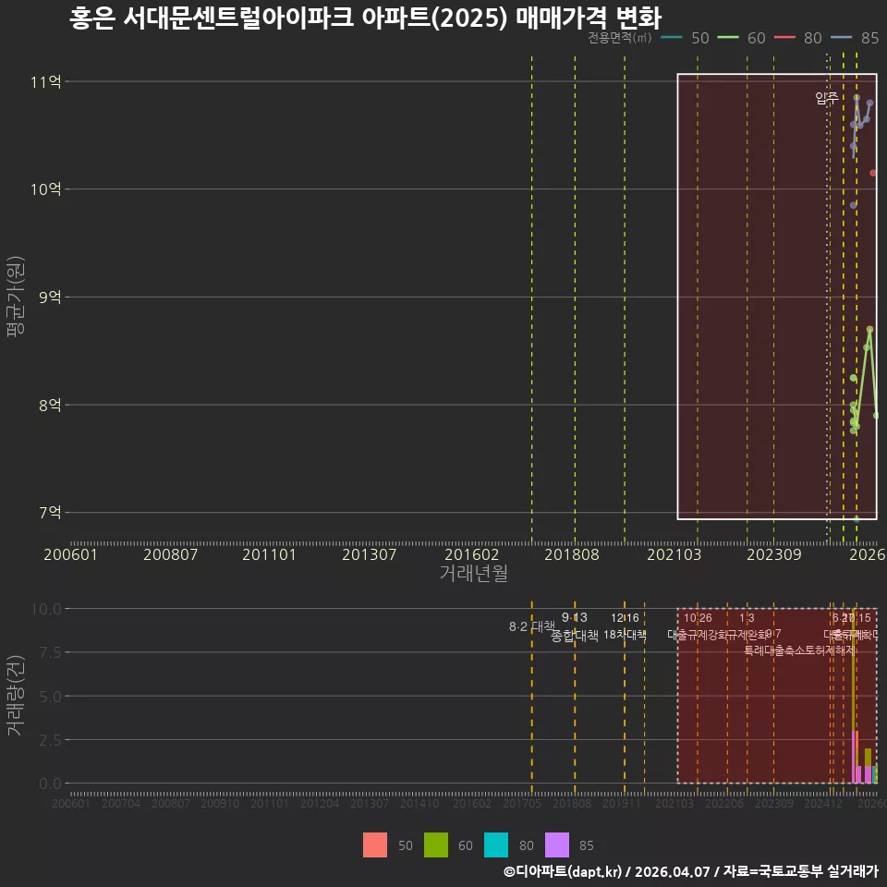Click the purple 85 swatch in bottom legend
Screen dimensions: 887x887
click(x=556, y=845)
